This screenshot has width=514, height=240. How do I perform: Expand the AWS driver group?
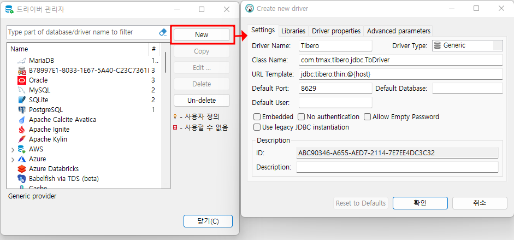(x=13, y=150)
